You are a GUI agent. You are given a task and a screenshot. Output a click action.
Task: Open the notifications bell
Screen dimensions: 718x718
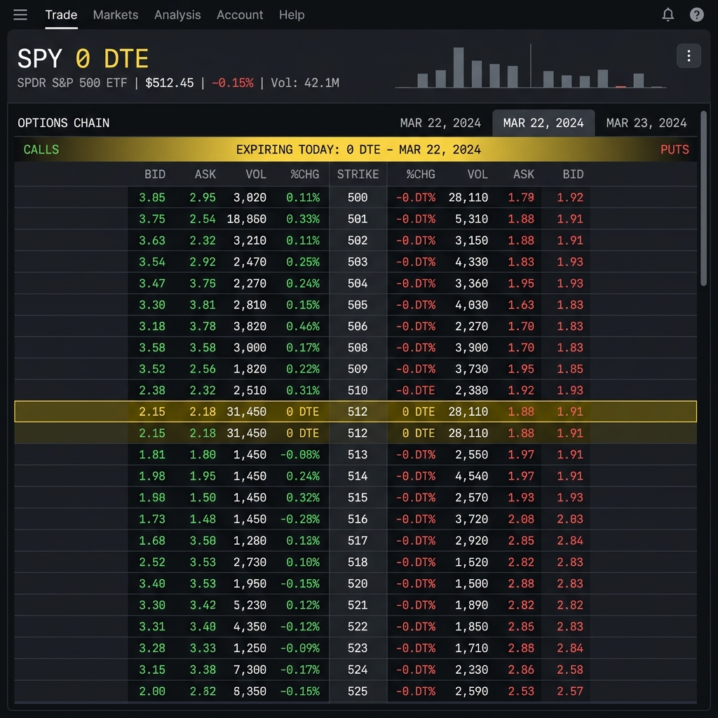668,15
